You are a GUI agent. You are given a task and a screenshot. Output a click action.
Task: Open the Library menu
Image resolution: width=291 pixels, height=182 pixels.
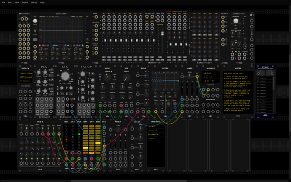(34, 3)
